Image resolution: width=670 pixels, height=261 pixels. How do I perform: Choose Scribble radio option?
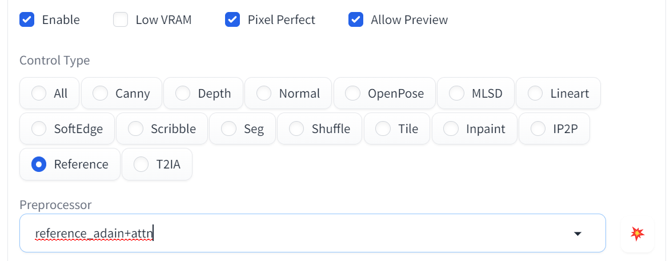136,129
